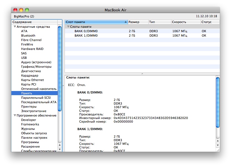231x167 pixels.
Task: Sort by the Скорость column header
Action: click(x=179, y=22)
